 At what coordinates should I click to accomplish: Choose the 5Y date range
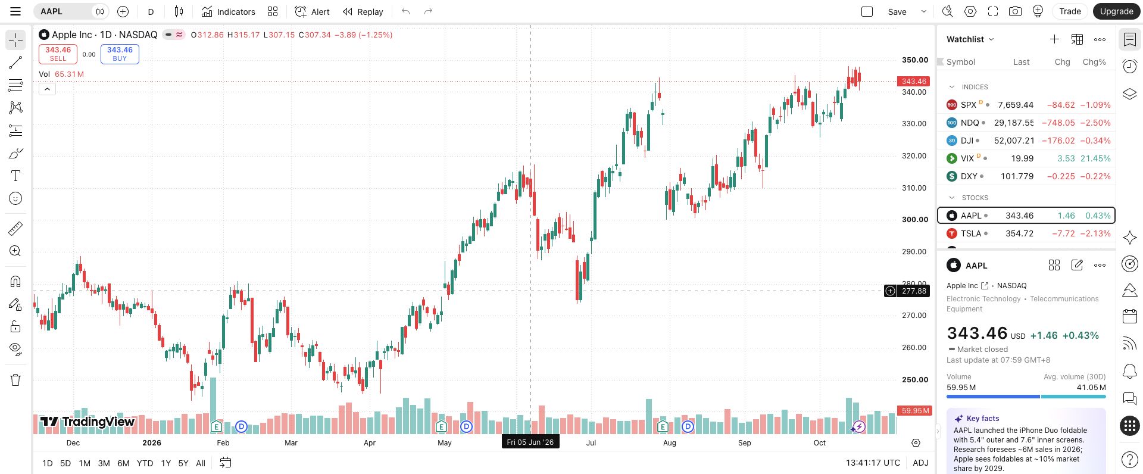coord(183,463)
